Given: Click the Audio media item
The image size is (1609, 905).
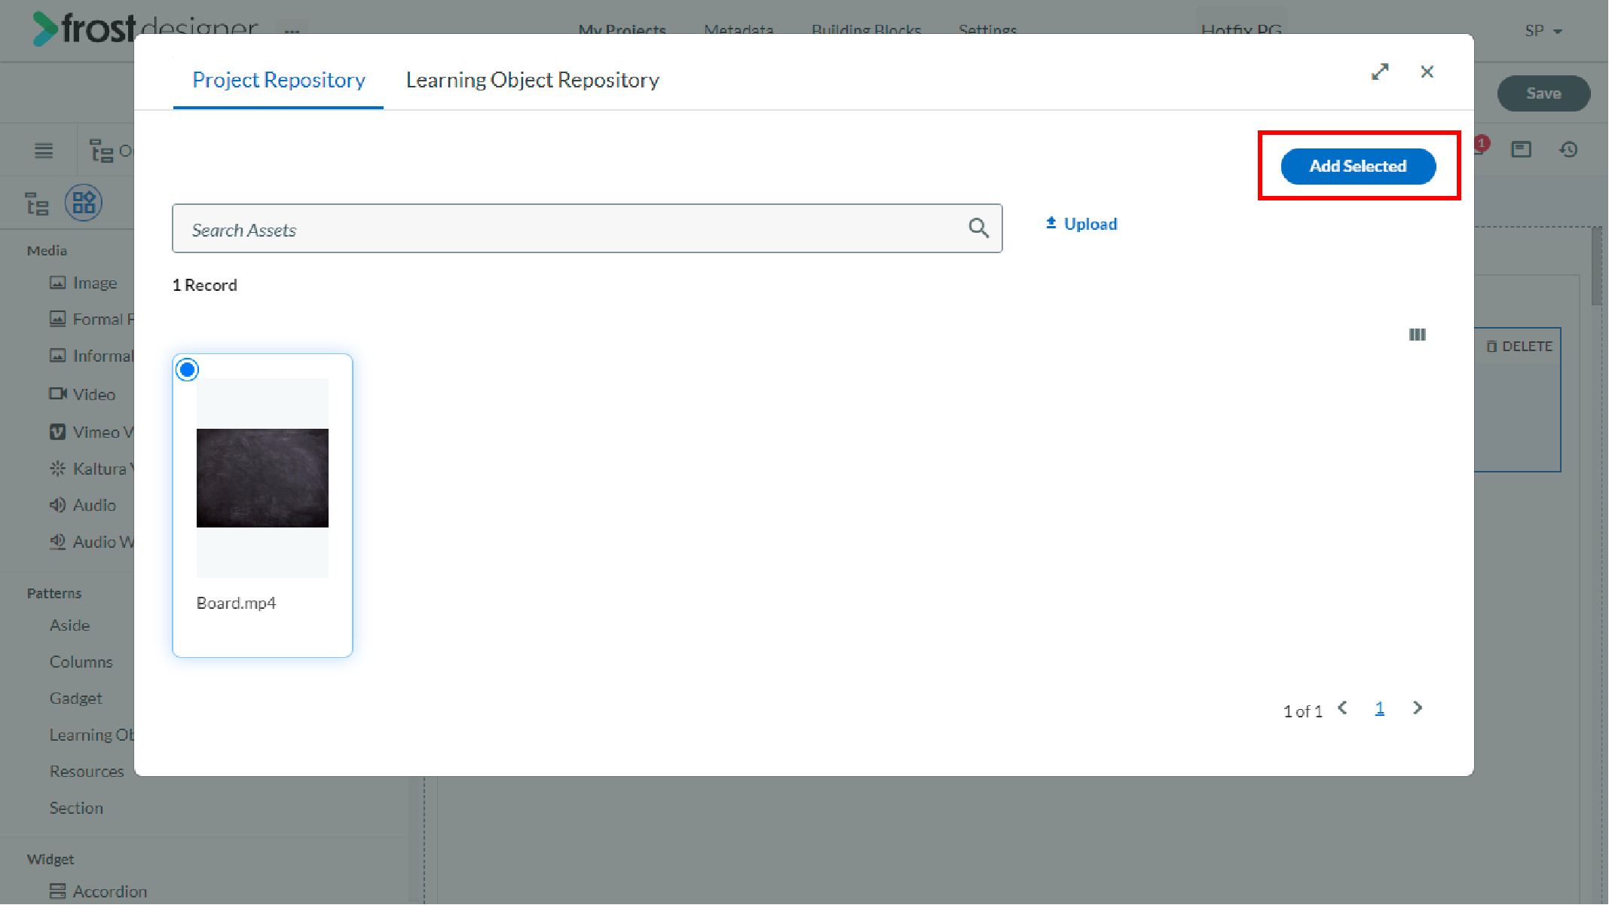Looking at the screenshot, I should [82, 505].
